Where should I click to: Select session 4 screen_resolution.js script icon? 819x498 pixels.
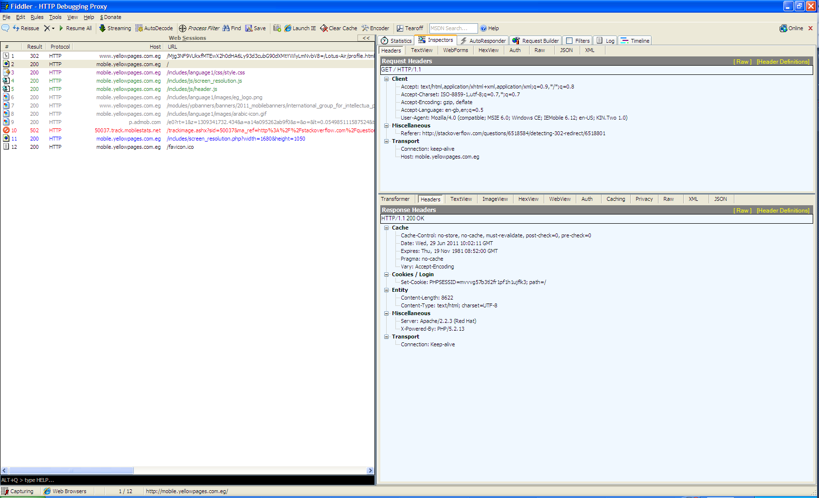pos(6,81)
